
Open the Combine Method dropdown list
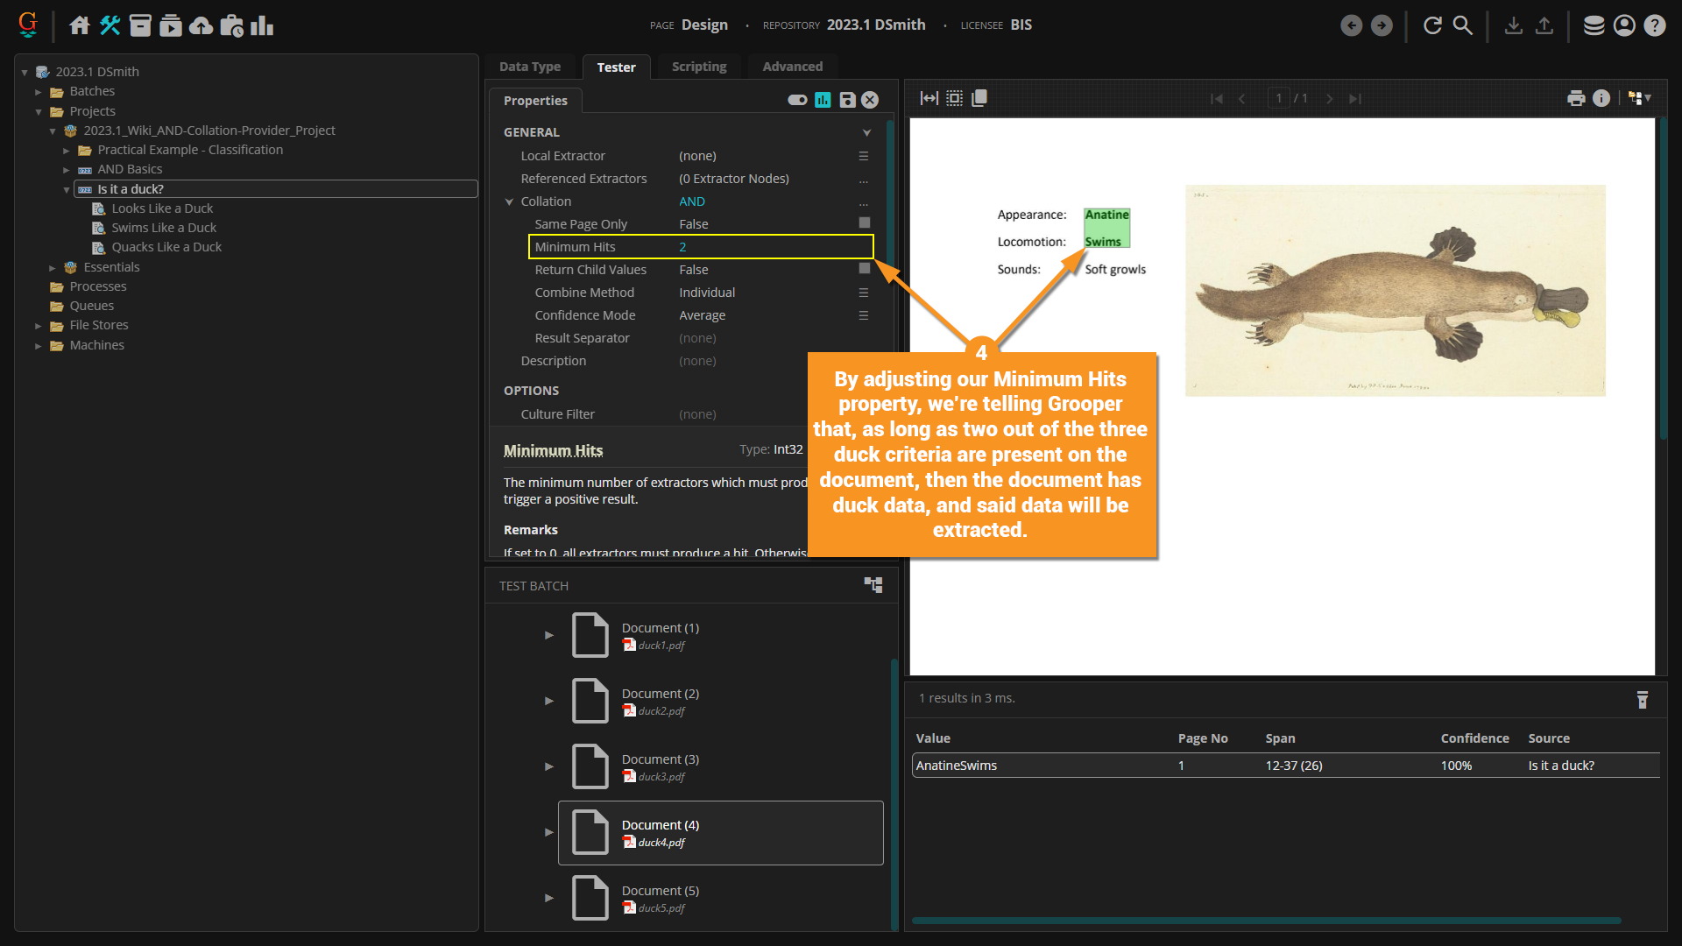coord(863,293)
